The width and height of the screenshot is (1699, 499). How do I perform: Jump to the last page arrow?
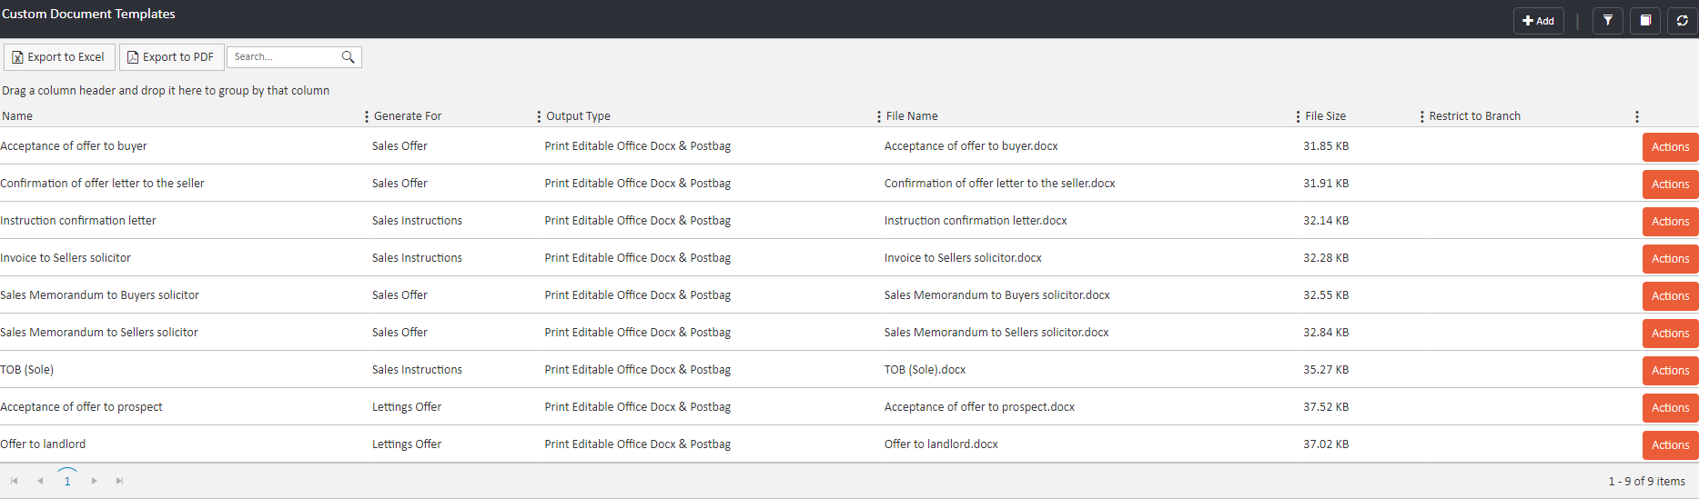click(x=119, y=481)
